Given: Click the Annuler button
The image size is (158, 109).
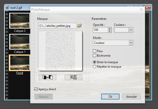Looking at the screenshot, I should 131,96.
